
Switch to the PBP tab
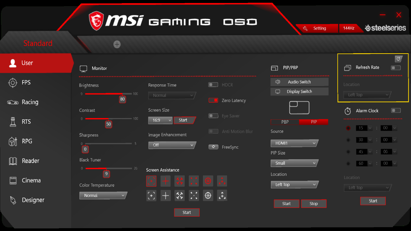[x=285, y=122]
